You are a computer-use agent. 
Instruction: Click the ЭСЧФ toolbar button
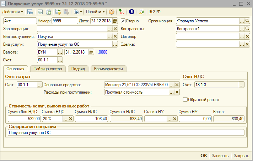pos(155,12)
